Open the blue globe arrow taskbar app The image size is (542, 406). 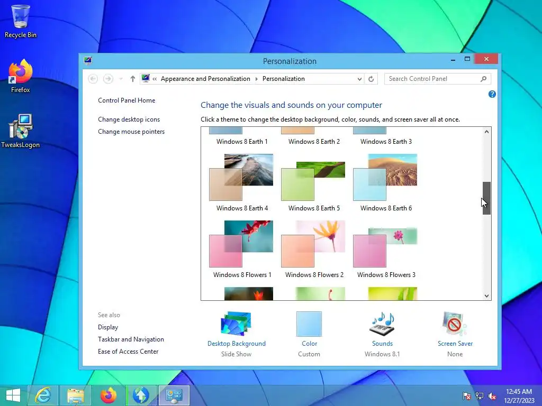click(141, 395)
